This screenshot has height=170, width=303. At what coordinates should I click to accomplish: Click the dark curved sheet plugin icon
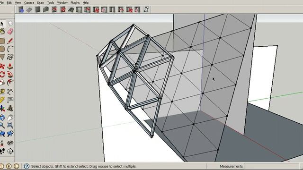pyautogui.click(x=71, y=9)
